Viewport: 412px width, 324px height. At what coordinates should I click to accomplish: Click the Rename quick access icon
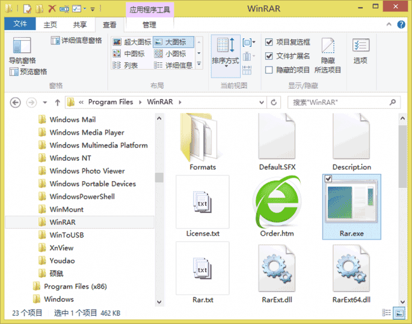(x=64, y=9)
